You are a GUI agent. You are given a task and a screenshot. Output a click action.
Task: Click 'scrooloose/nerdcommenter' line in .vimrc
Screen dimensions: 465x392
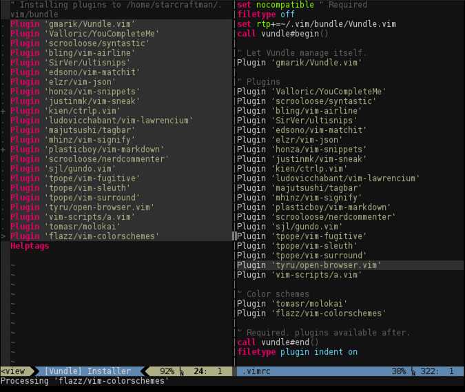pyautogui.click(x=316, y=217)
